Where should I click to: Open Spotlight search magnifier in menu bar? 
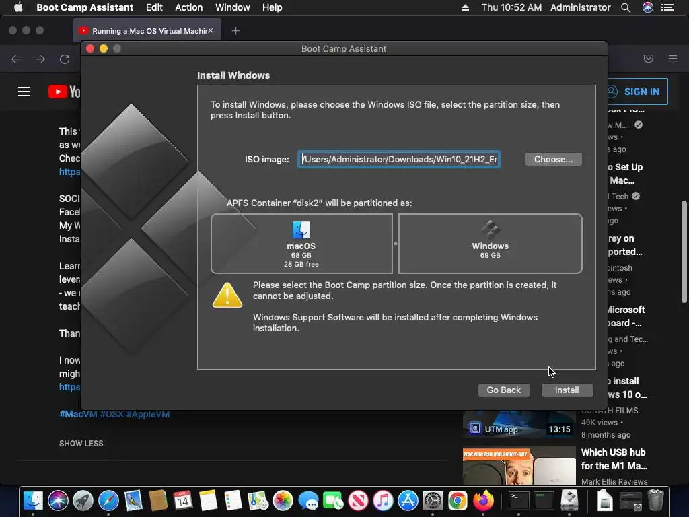pyautogui.click(x=626, y=7)
